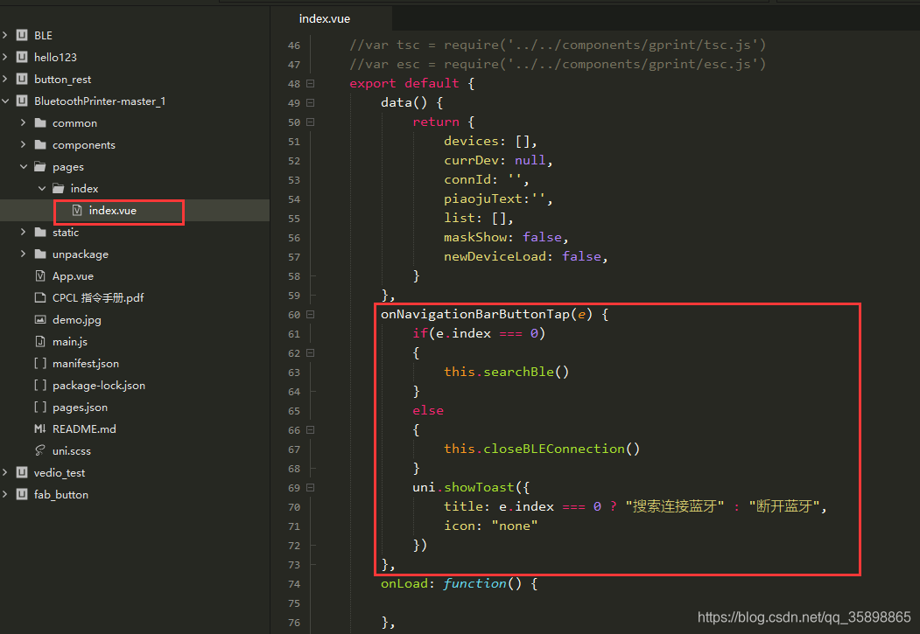Click 'uni.showToast' on line 69

463,487
